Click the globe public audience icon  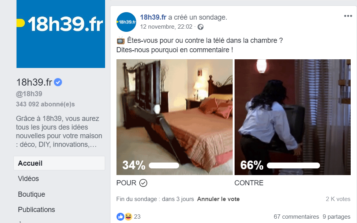[200, 27]
